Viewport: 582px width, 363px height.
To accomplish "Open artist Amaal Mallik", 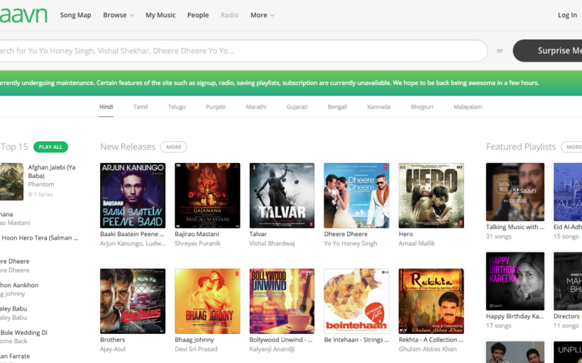I will (417, 244).
